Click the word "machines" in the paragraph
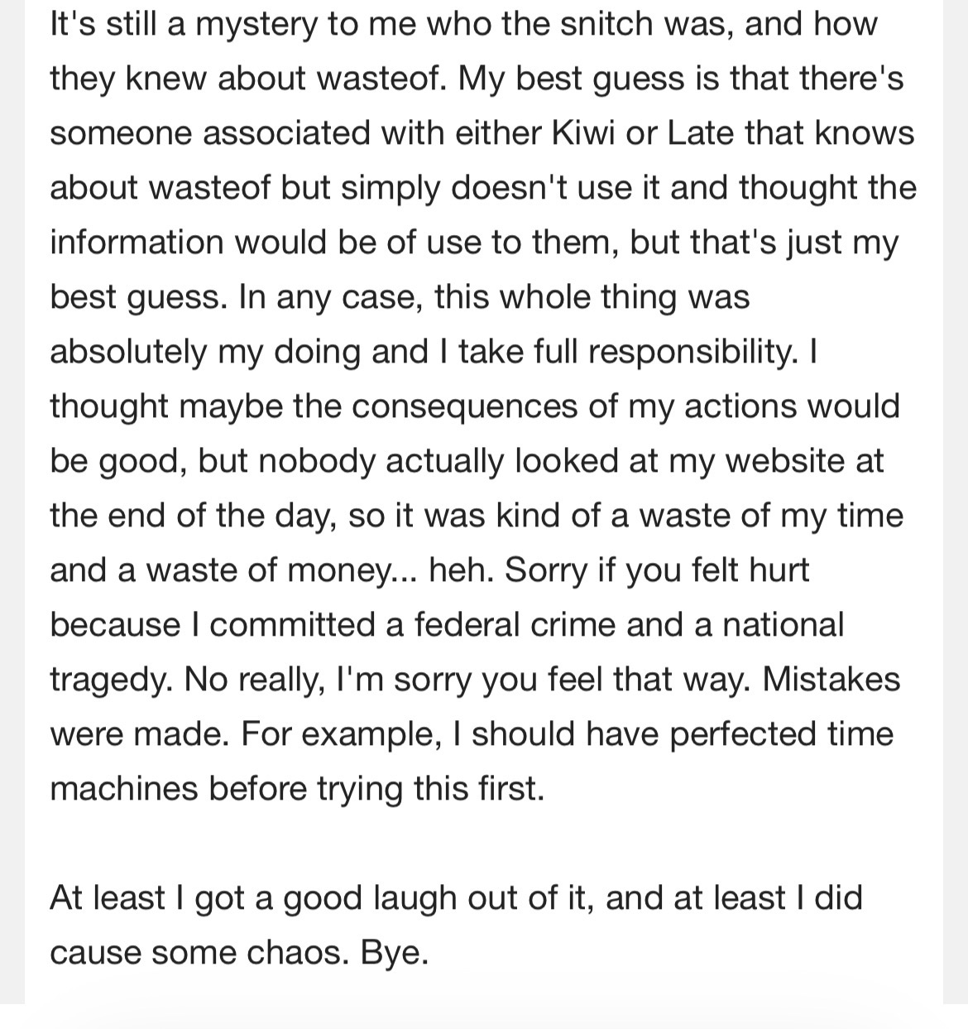 tap(122, 789)
